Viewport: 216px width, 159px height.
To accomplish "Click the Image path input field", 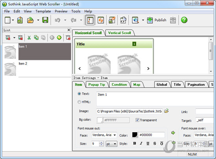I will click(x=129, y=111).
